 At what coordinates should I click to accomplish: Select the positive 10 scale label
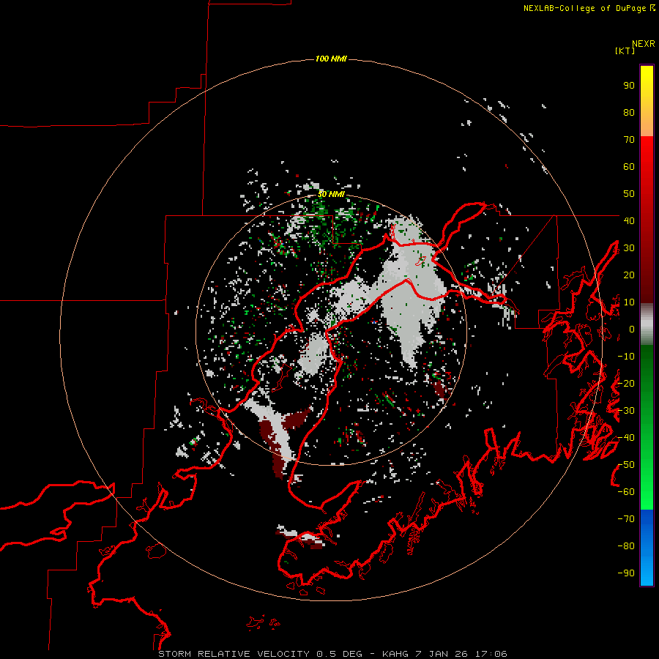[x=629, y=302]
